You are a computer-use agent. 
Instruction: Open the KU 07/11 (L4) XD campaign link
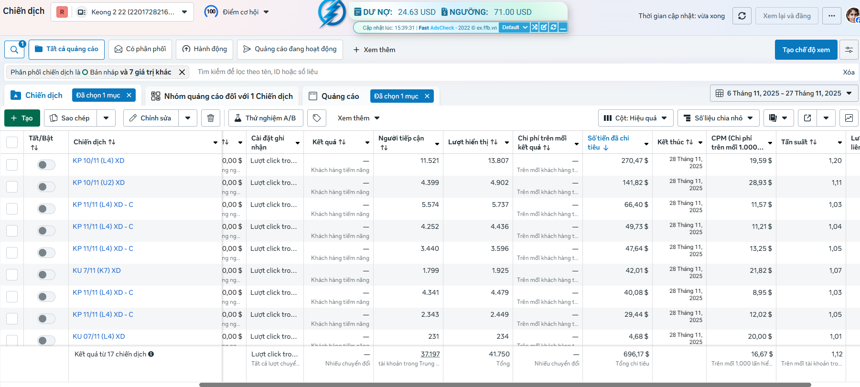[99, 336]
